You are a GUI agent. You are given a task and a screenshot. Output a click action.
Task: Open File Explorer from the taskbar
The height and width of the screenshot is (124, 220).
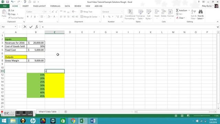pyautogui.click(x=13, y=121)
